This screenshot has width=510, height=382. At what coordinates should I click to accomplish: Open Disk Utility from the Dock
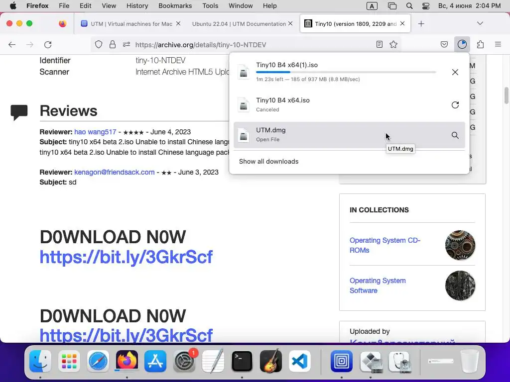[399, 361]
